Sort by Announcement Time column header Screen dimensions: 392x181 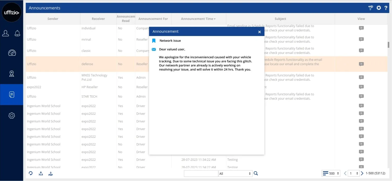tap(198, 19)
